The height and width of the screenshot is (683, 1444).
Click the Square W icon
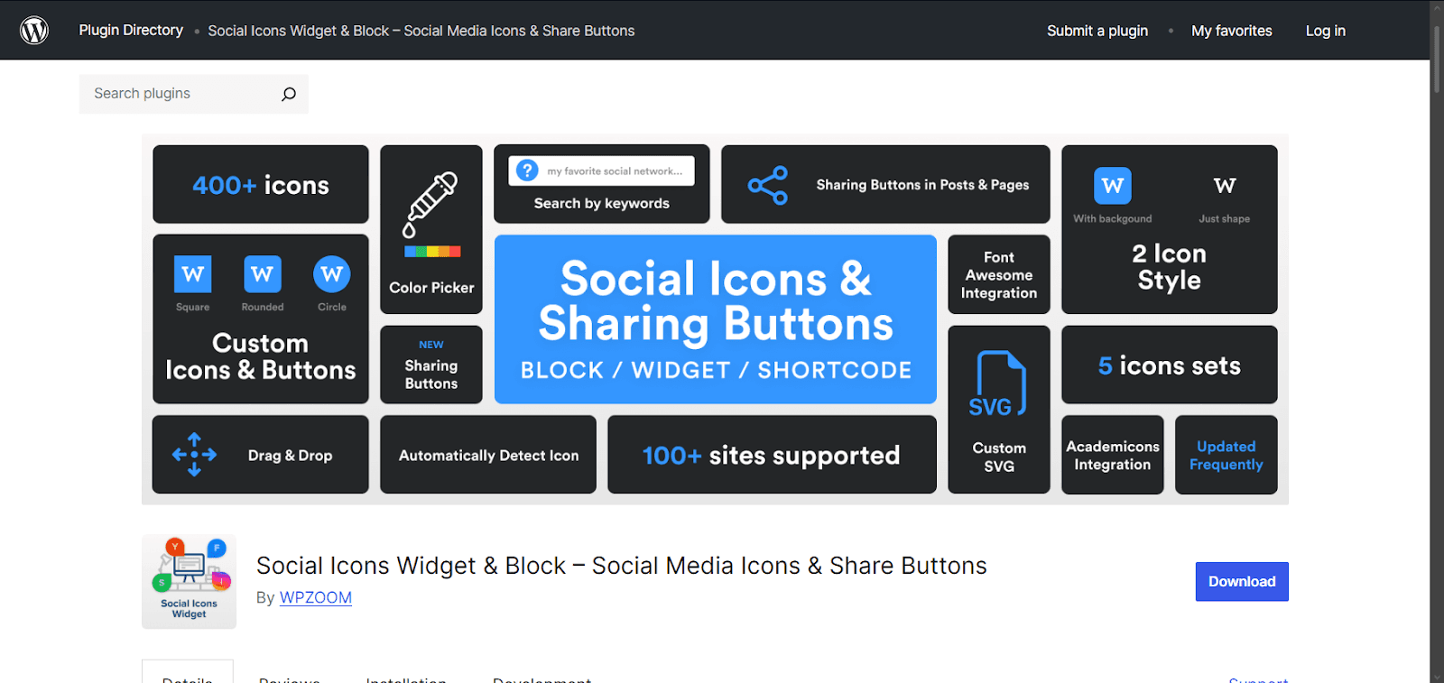[x=192, y=274]
